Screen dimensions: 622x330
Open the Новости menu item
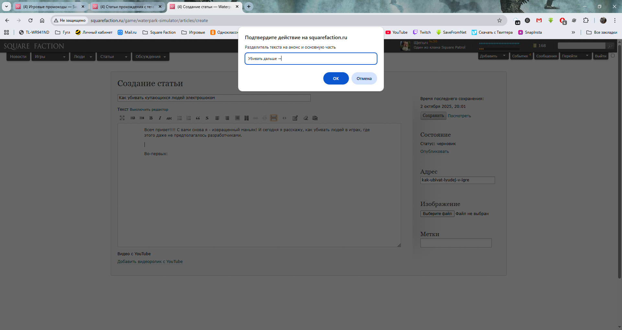pos(18,57)
